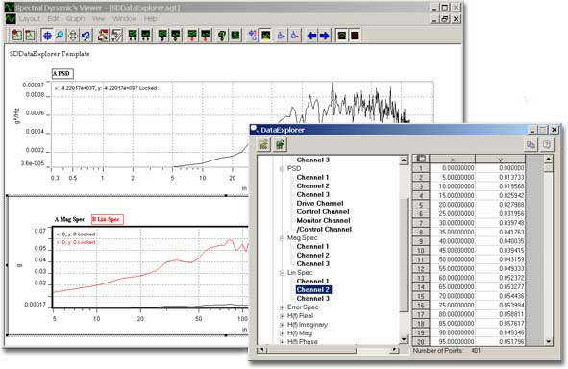Select Channel 2 under Lin Spec
Viewport: 568px width, 369px height.
pyautogui.click(x=313, y=290)
